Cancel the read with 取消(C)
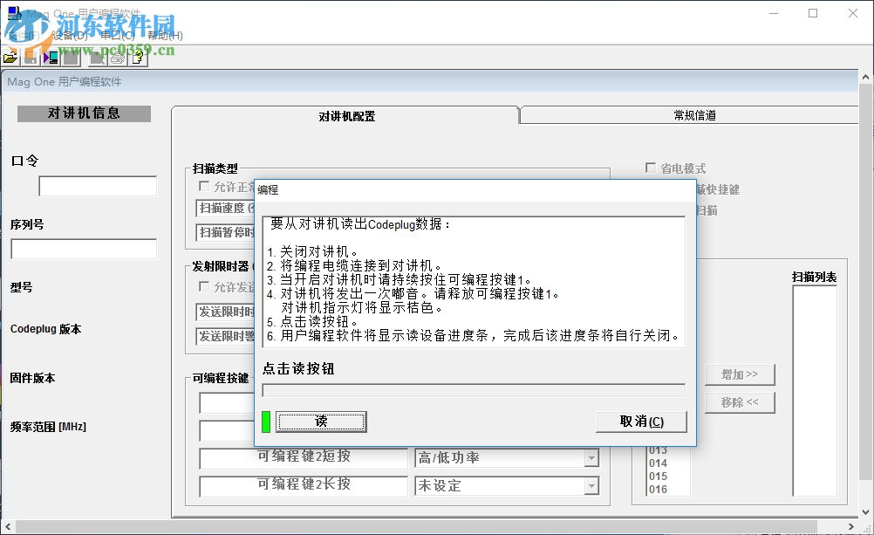Viewport: 874px width, 535px height. (640, 422)
